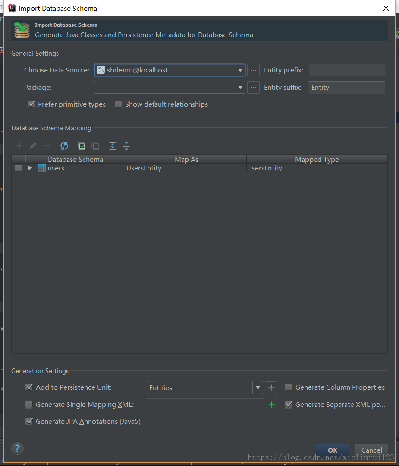Enable Generate Column Properties checkbox
Screen dimensions: 399x466
tap(289, 387)
